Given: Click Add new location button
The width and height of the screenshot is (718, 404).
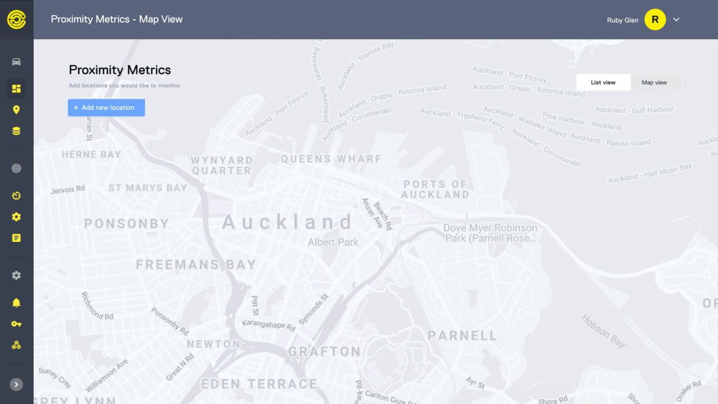Looking at the screenshot, I should [x=107, y=108].
